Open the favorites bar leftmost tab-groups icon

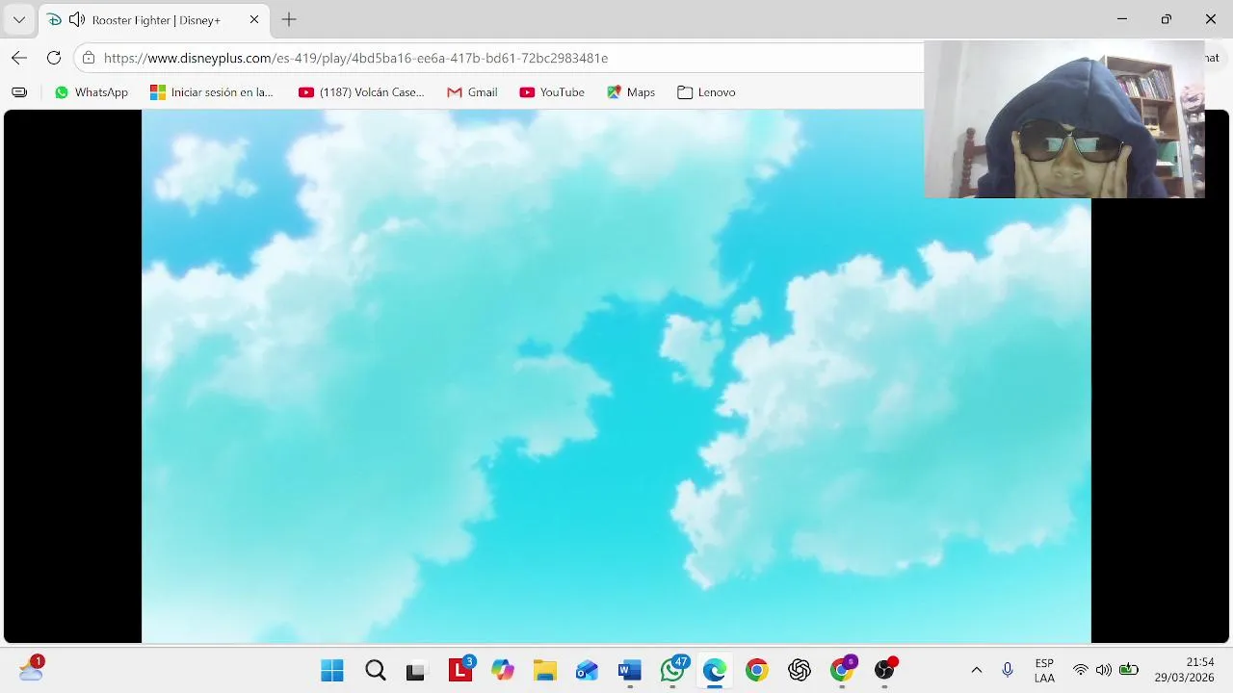coord(19,92)
